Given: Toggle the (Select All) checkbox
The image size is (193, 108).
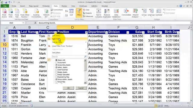Looking at the screenshot, I should click(56, 60).
